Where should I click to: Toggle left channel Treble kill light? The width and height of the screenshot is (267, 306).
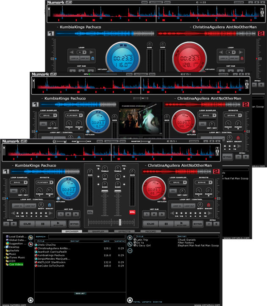pyautogui.click(x=98, y=169)
